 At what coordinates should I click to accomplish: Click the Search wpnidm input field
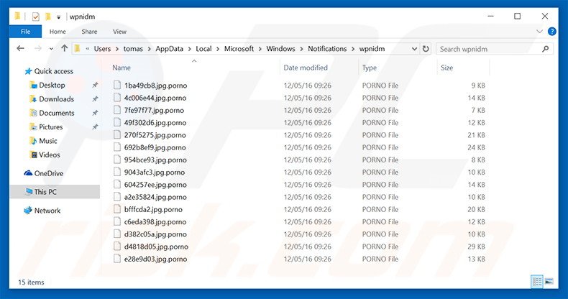tap(494, 49)
